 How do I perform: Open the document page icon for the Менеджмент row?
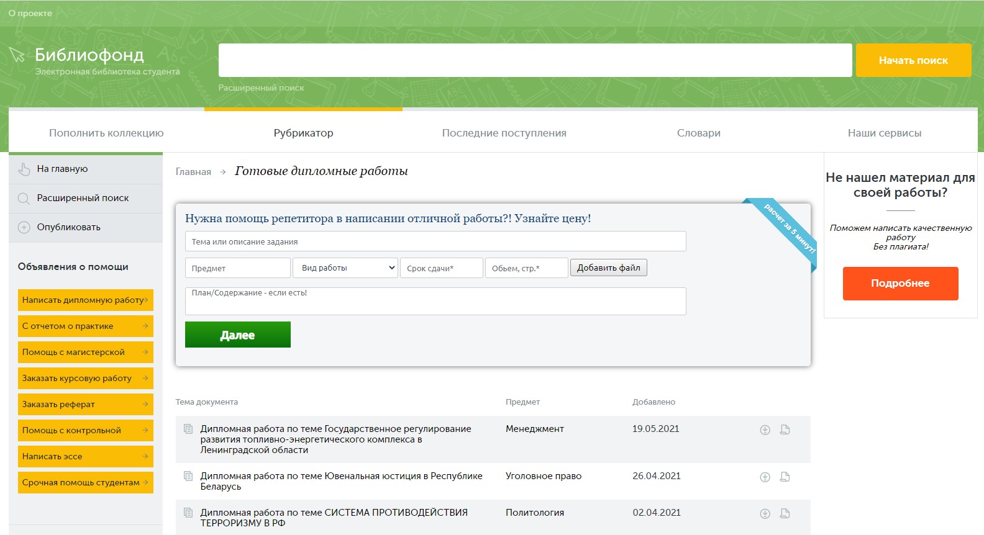(x=785, y=429)
